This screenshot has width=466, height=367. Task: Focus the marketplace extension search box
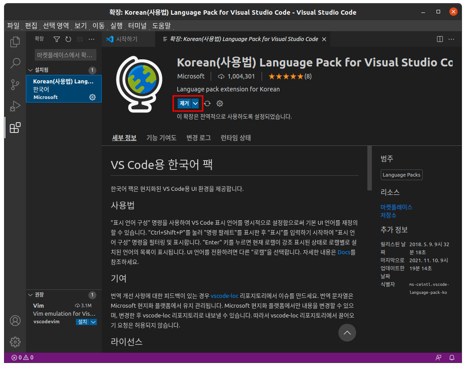(x=66, y=55)
